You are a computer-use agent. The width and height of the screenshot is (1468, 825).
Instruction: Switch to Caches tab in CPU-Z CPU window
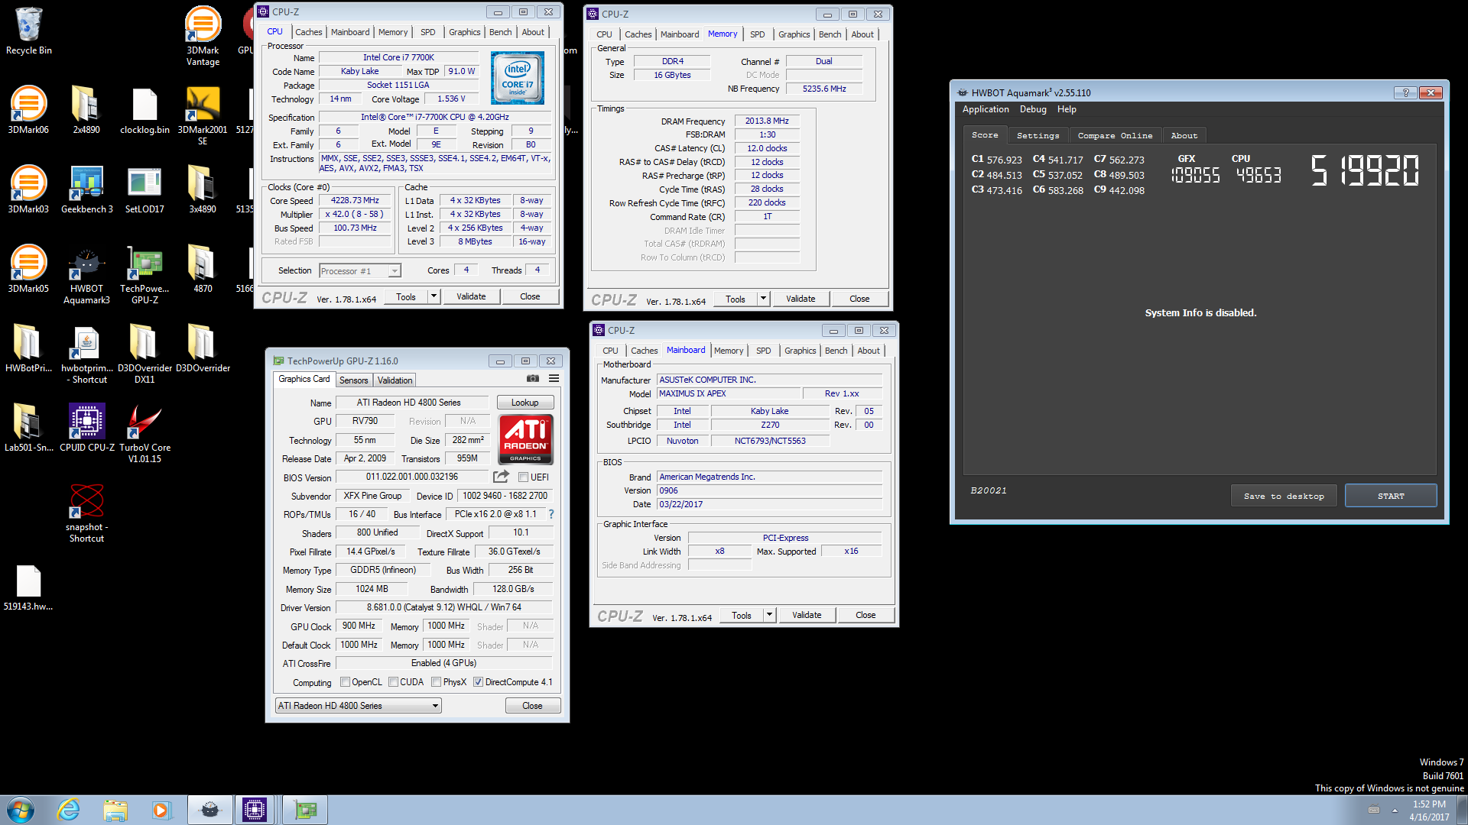(309, 32)
